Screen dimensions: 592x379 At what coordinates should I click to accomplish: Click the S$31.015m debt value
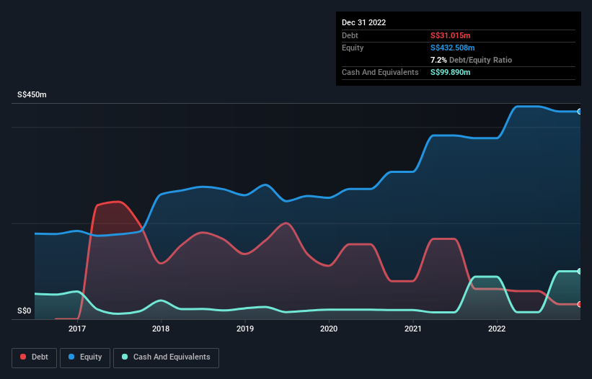coord(451,35)
